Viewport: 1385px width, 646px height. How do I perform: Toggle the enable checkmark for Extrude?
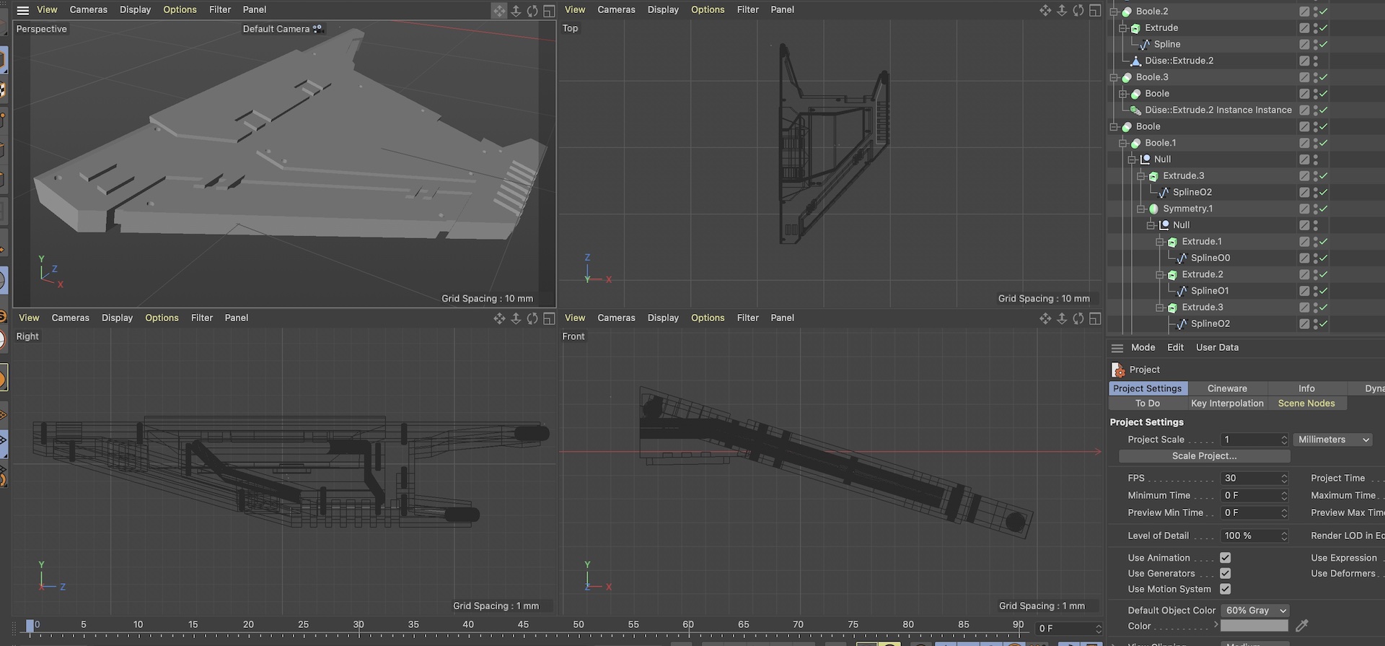point(1324,28)
